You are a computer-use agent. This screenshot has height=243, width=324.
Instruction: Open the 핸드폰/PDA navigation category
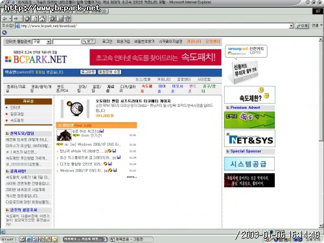click(62, 89)
